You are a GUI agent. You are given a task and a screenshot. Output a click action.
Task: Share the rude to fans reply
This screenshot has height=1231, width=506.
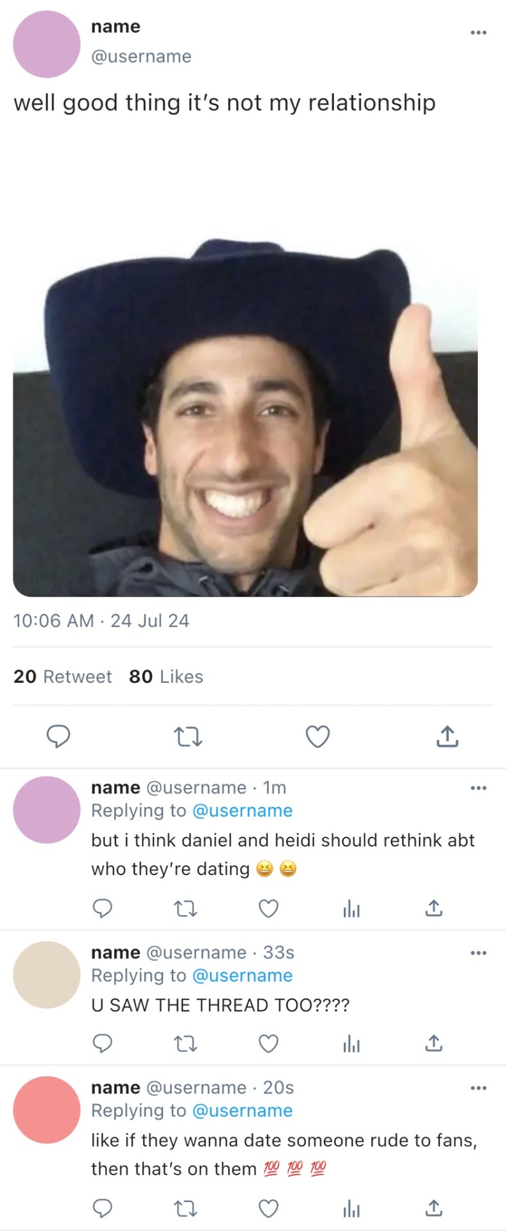point(434,1209)
